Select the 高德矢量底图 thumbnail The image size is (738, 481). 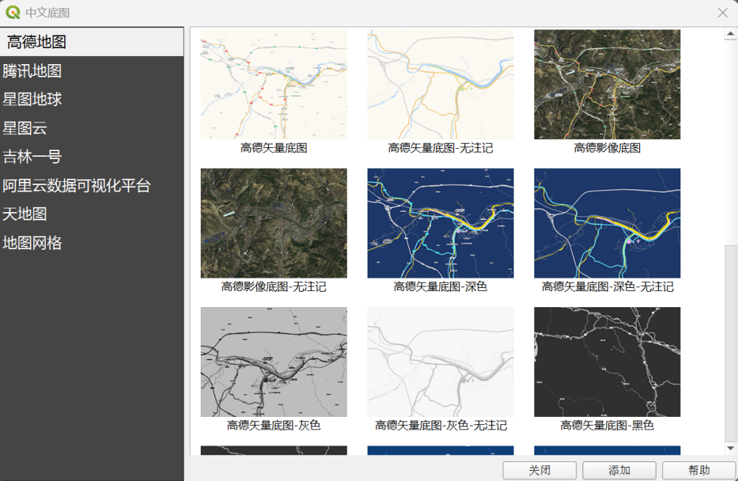(x=273, y=85)
